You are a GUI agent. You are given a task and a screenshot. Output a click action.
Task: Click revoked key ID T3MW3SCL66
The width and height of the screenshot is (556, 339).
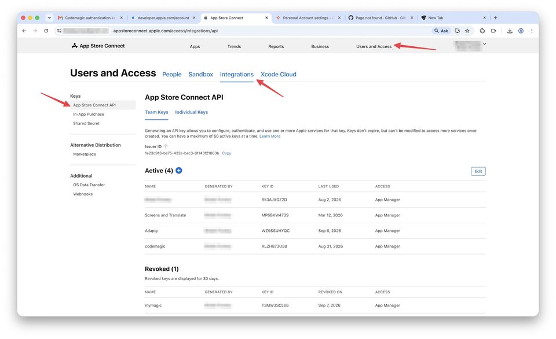pyautogui.click(x=275, y=305)
